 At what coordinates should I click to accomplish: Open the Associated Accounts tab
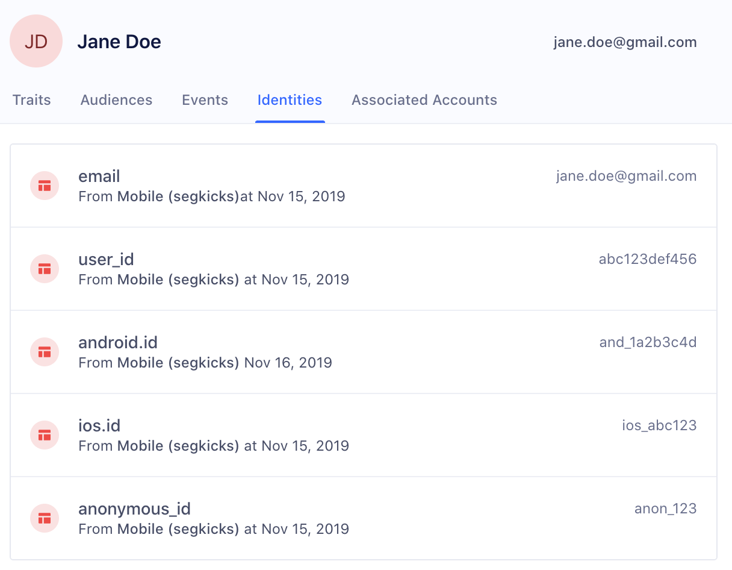(x=424, y=100)
